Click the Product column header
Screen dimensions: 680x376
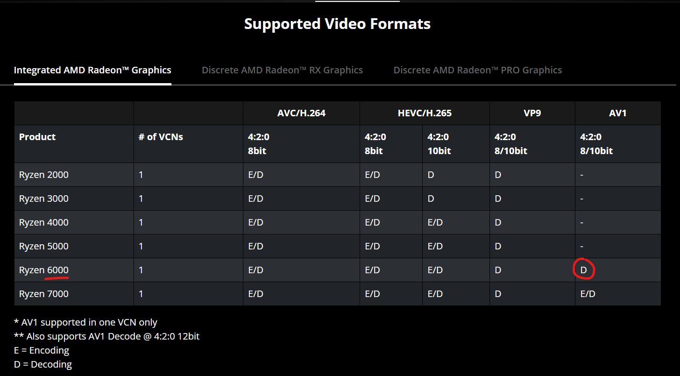[37, 137]
